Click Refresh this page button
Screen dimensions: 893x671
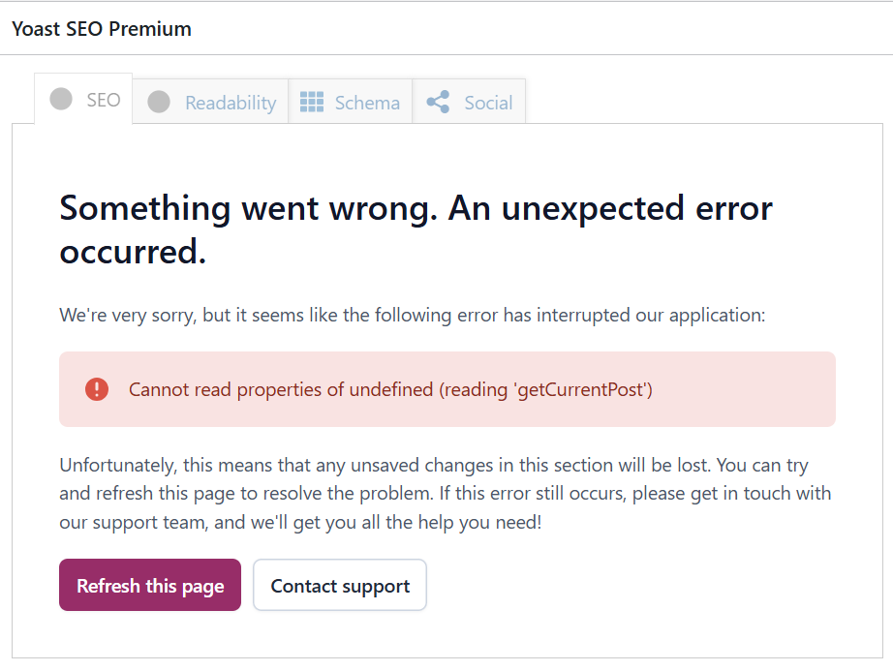pos(150,585)
